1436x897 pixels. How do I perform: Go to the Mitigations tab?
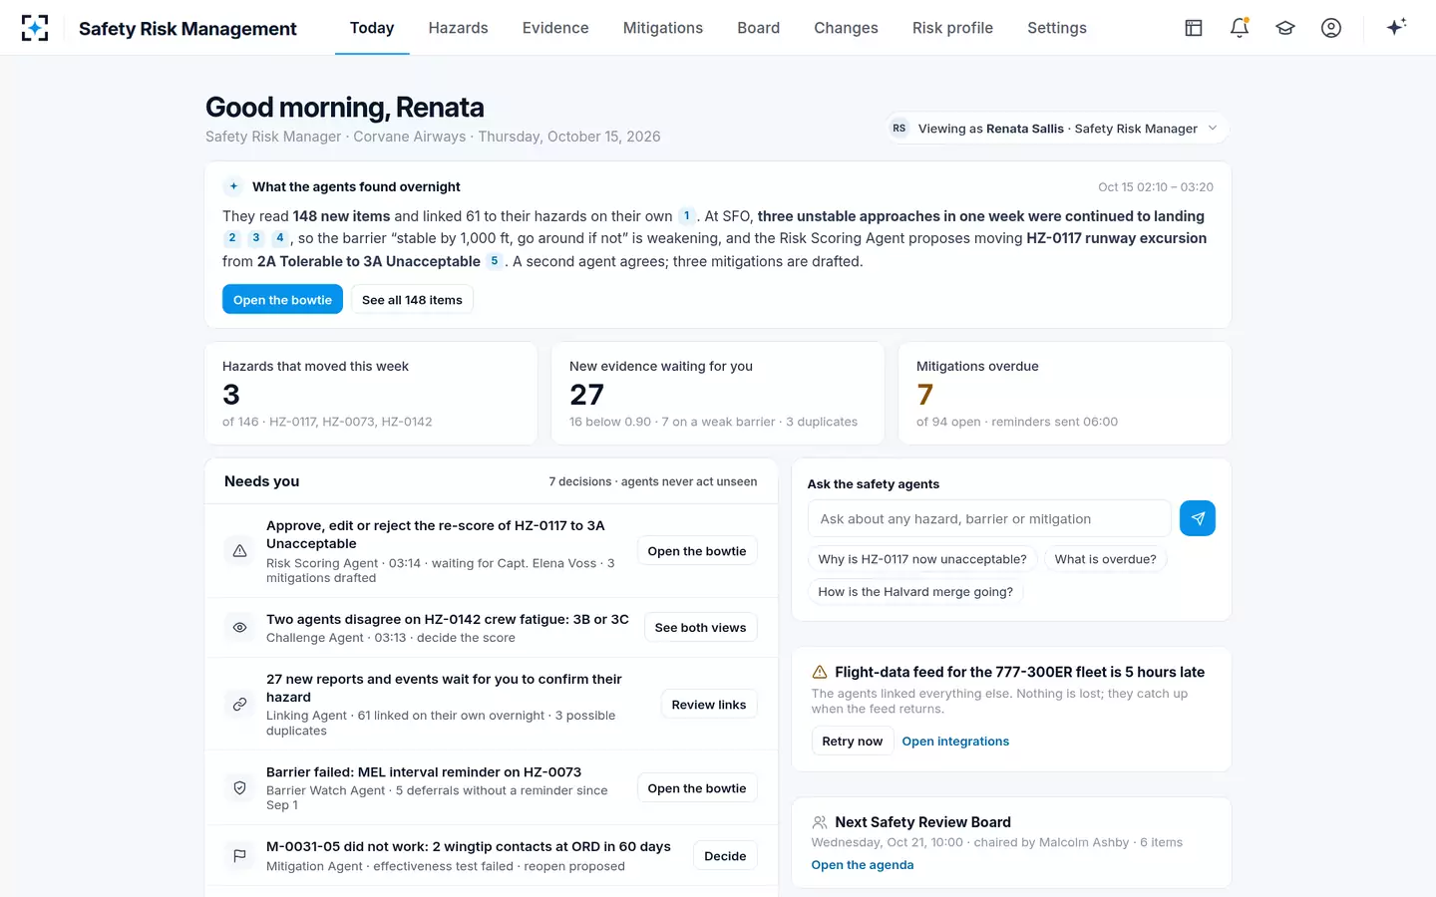pos(663,28)
